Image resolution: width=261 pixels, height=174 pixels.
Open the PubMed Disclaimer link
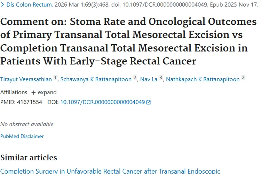pyautogui.click(x=22, y=136)
